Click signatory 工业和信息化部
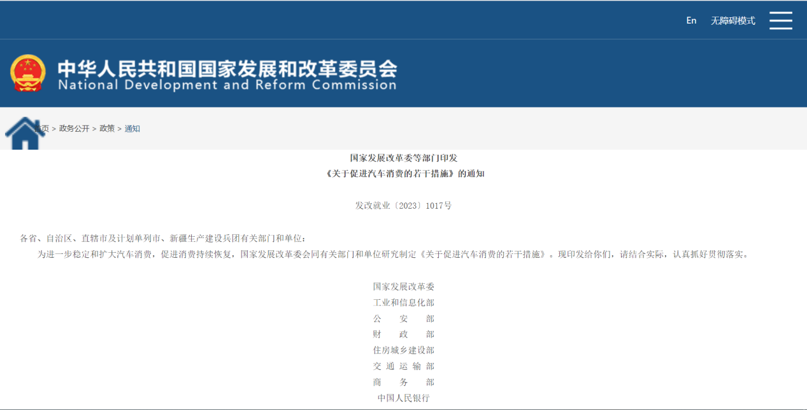Image resolution: width=807 pixels, height=410 pixels. [404, 302]
